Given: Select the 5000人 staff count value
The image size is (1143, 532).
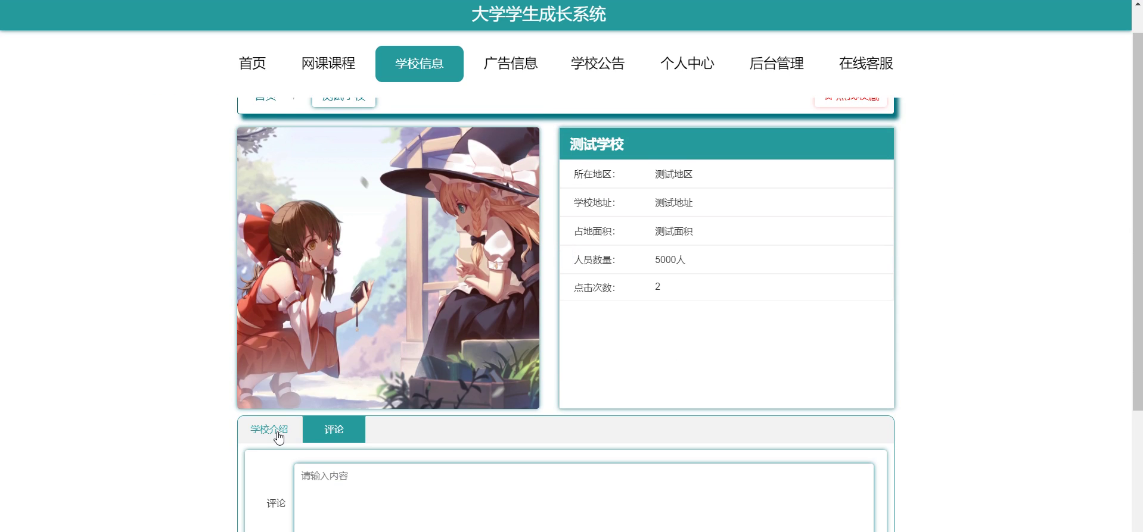Looking at the screenshot, I should (x=670, y=260).
